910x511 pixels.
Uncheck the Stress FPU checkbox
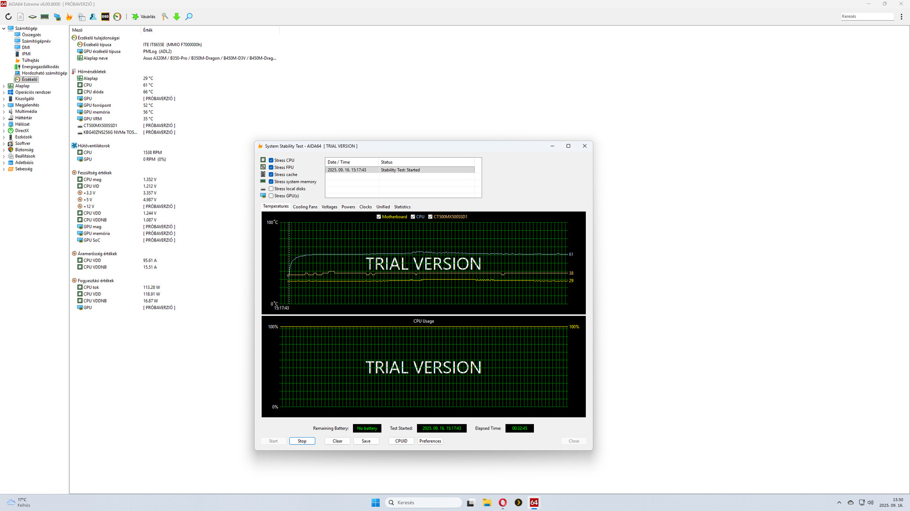[271, 168]
